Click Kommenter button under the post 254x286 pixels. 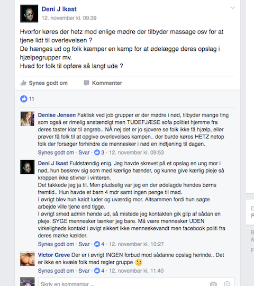pos(103,83)
